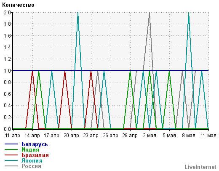Click the green Индия legend line swatch
The image size is (219, 171).
point(11,149)
